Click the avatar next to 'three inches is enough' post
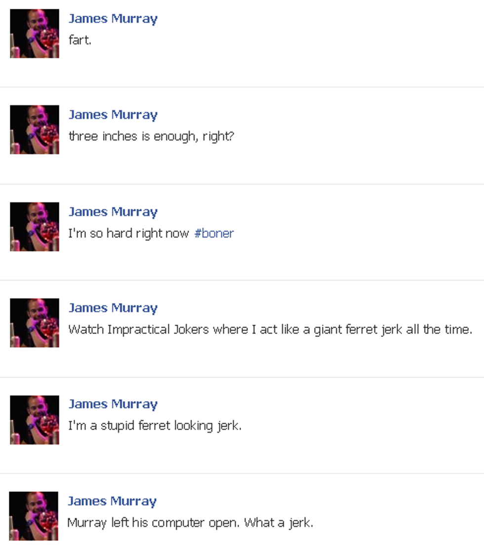 (x=34, y=130)
